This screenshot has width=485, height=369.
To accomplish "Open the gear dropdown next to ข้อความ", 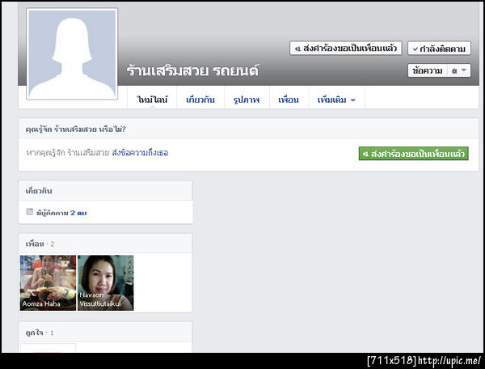I will coord(459,70).
